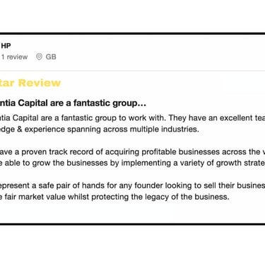Select the "fair market value whilst protecting" line

tap(114, 197)
